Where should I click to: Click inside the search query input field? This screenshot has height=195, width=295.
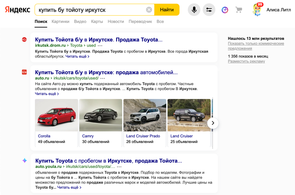pyautogui.click(x=90, y=10)
